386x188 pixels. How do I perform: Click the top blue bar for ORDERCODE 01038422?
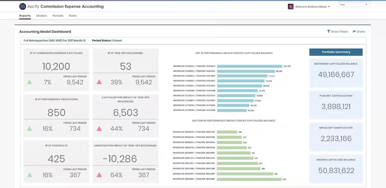(x=249, y=66)
